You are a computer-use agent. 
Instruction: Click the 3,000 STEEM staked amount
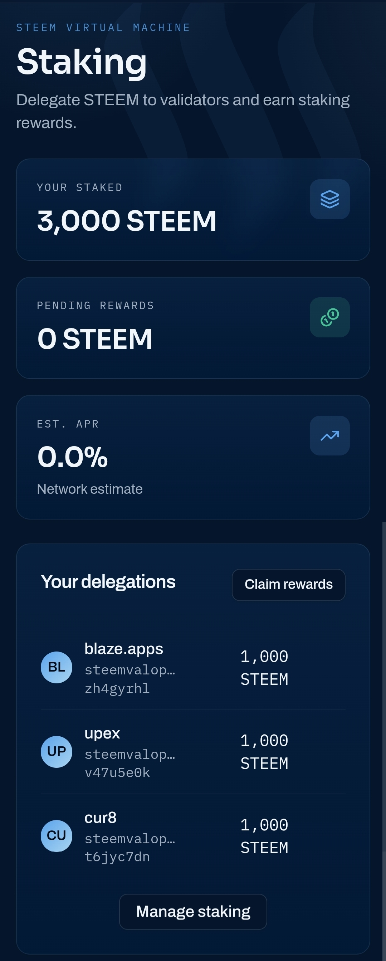point(127,220)
